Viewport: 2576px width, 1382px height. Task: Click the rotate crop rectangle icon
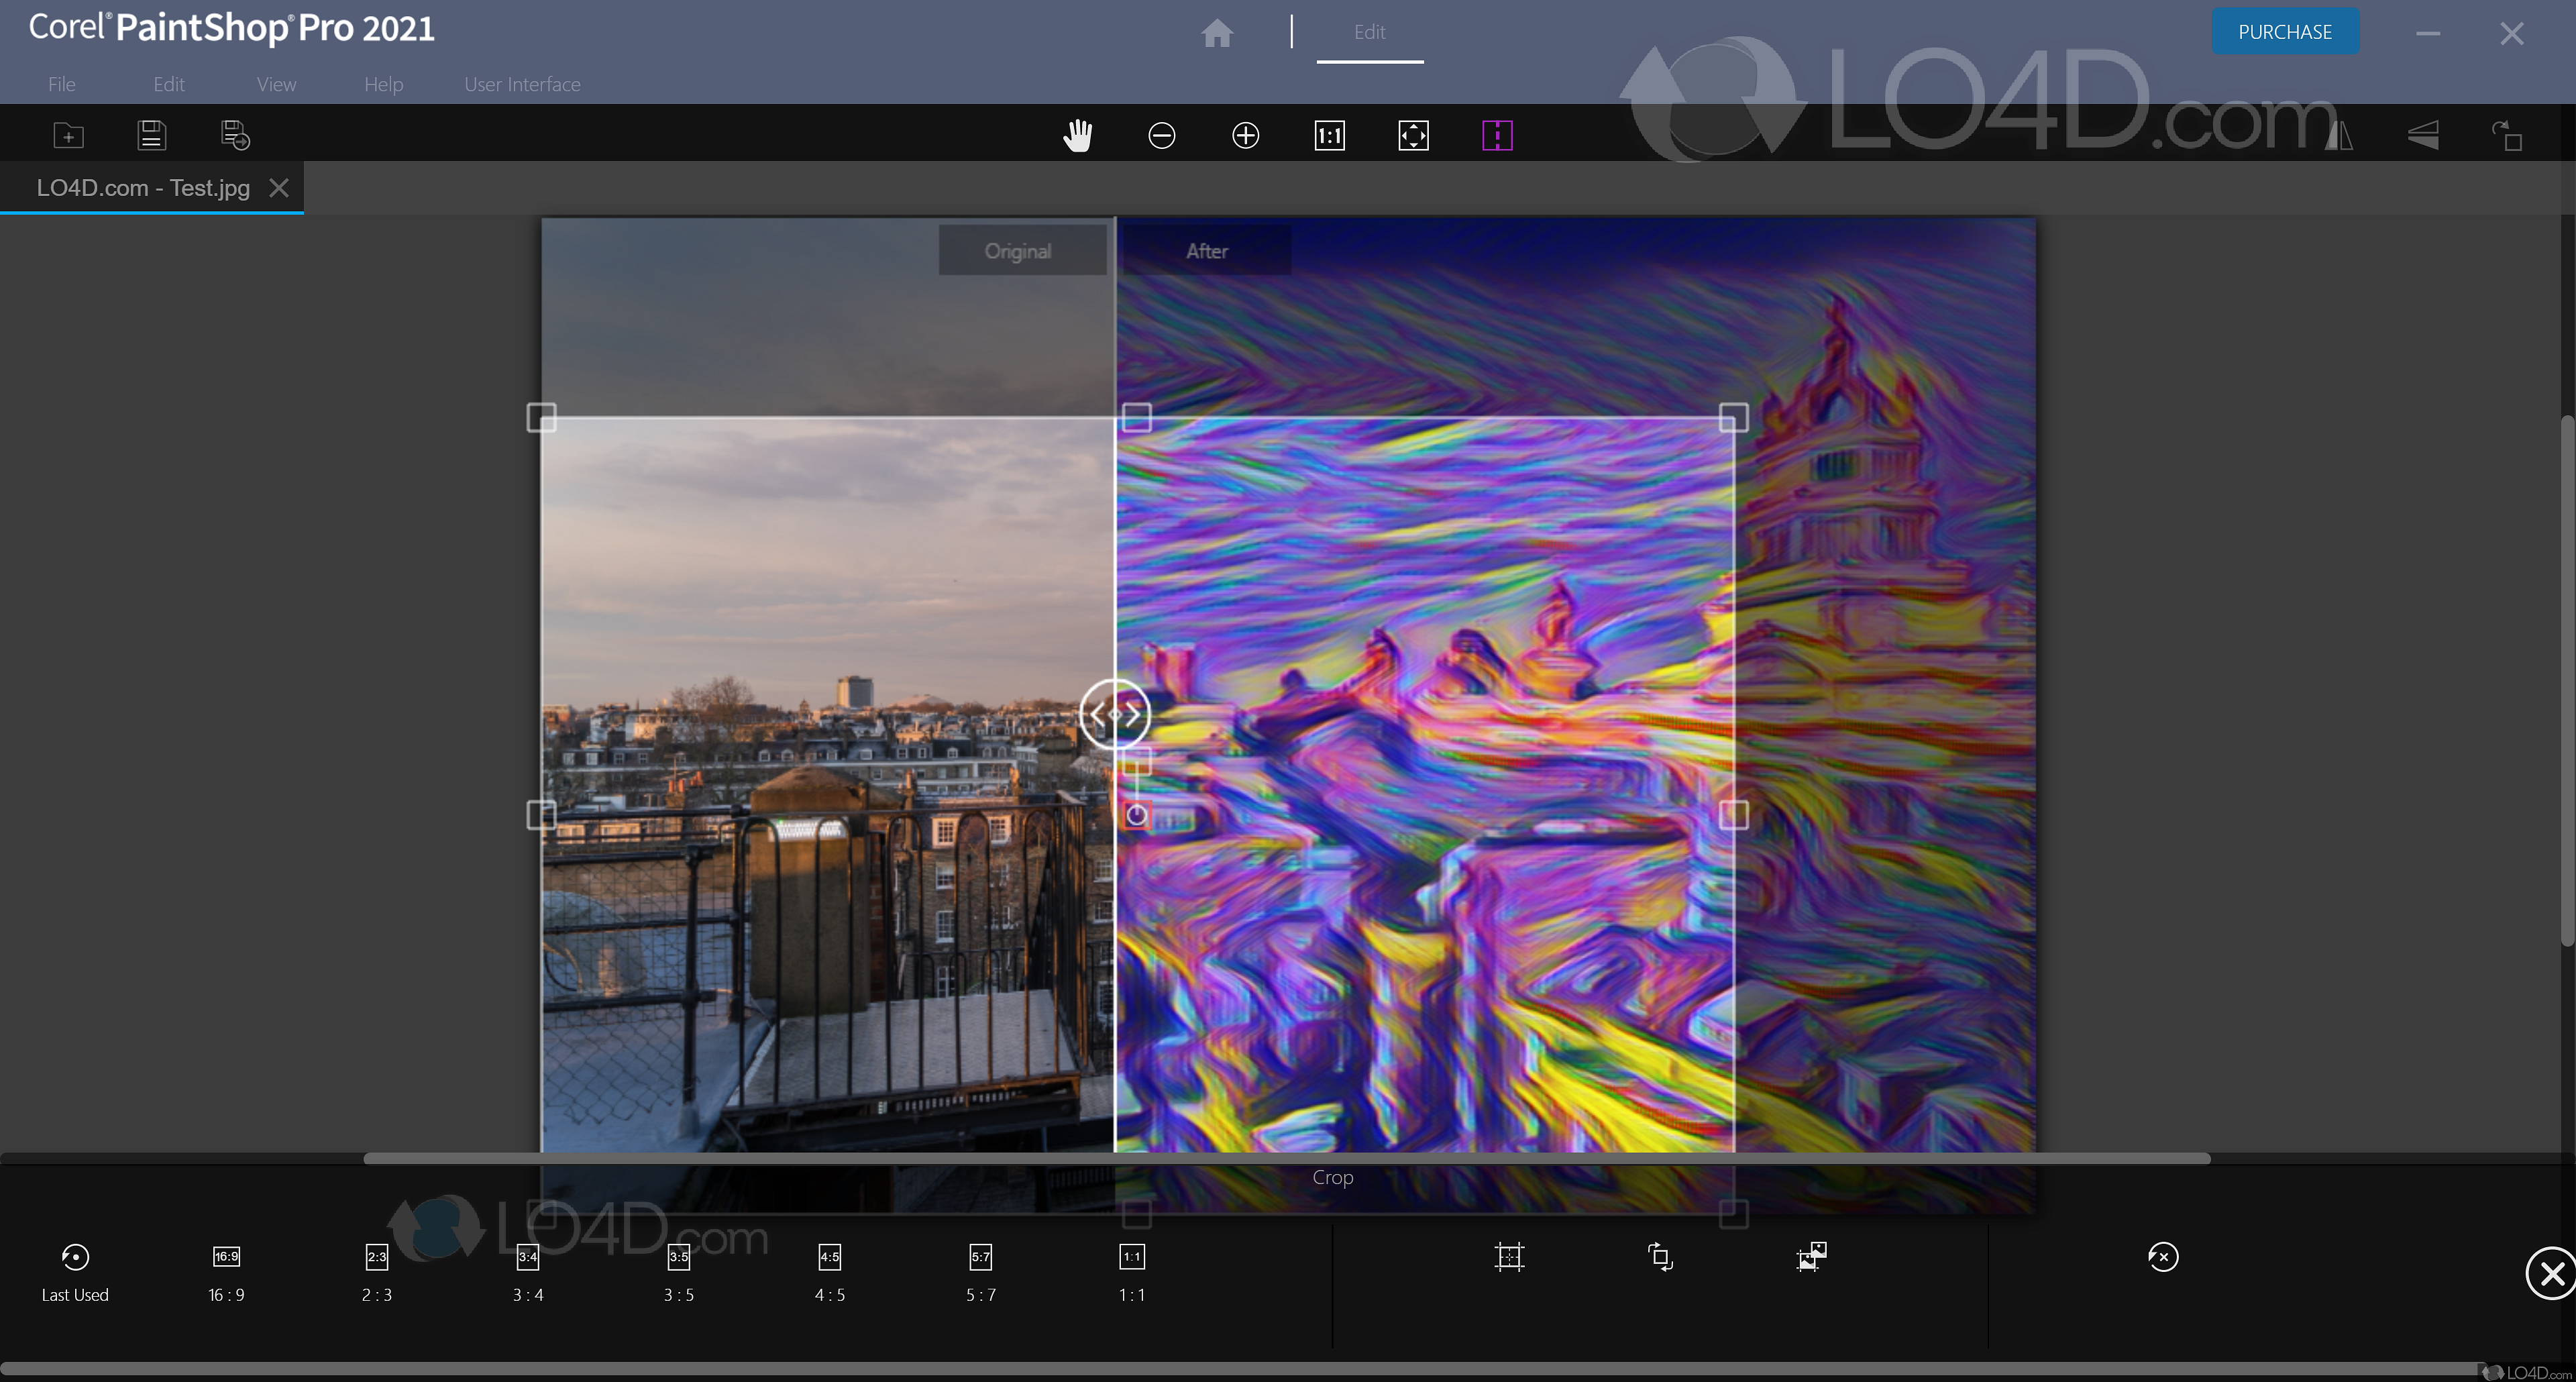pos(1660,1257)
